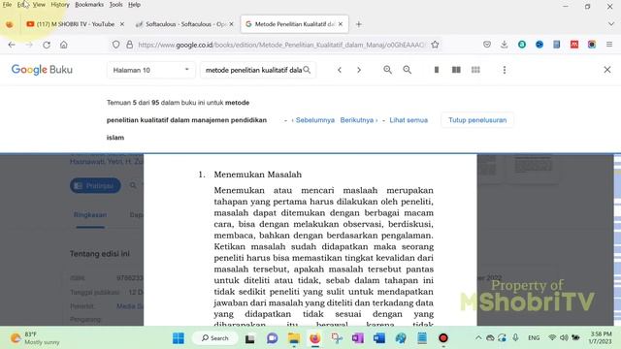The height and width of the screenshot is (349, 621).
Task: Open the Help menu
Action: pyautogui.click(x=134, y=5)
